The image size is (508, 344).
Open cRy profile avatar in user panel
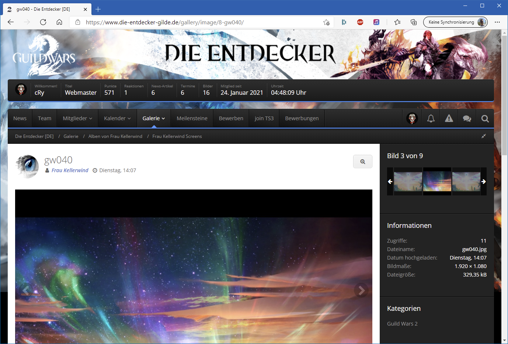(x=21, y=89)
